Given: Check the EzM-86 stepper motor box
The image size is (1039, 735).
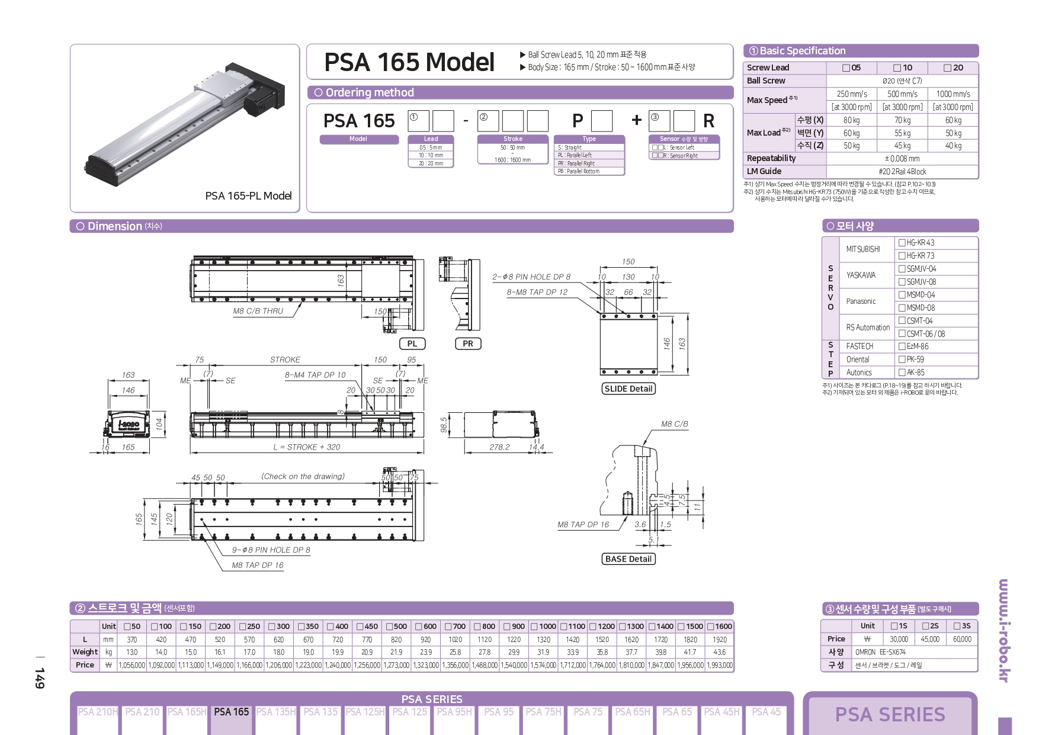Looking at the screenshot, I should pos(902,346).
